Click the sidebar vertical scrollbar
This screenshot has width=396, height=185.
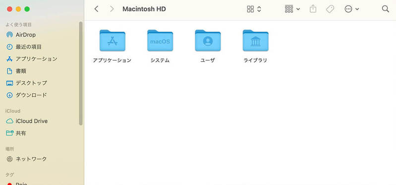[x=81, y=73]
